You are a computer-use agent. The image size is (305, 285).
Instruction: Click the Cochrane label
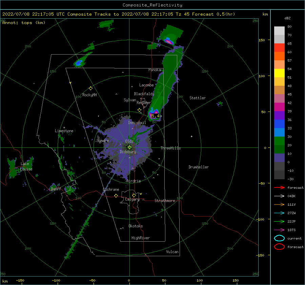point(111,189)
